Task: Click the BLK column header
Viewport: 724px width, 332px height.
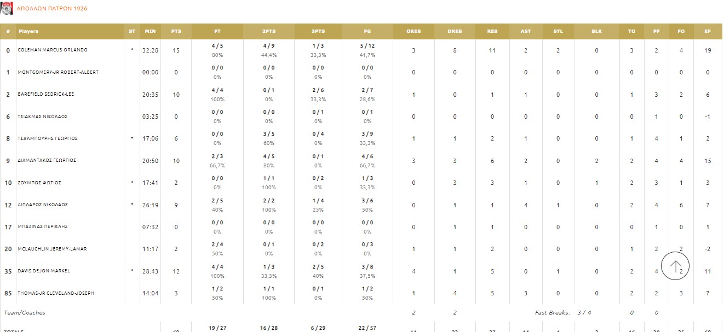Action: pos(596,31)
